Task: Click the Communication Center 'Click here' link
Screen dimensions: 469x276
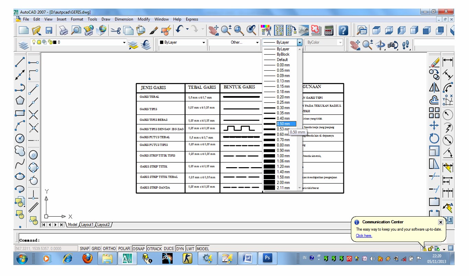Action: [x=364, y=235]
